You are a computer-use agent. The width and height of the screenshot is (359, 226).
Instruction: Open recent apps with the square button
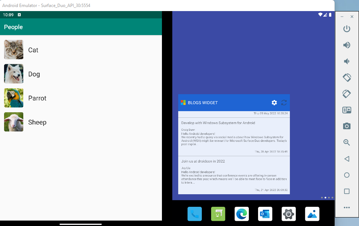tap(346, 191)
